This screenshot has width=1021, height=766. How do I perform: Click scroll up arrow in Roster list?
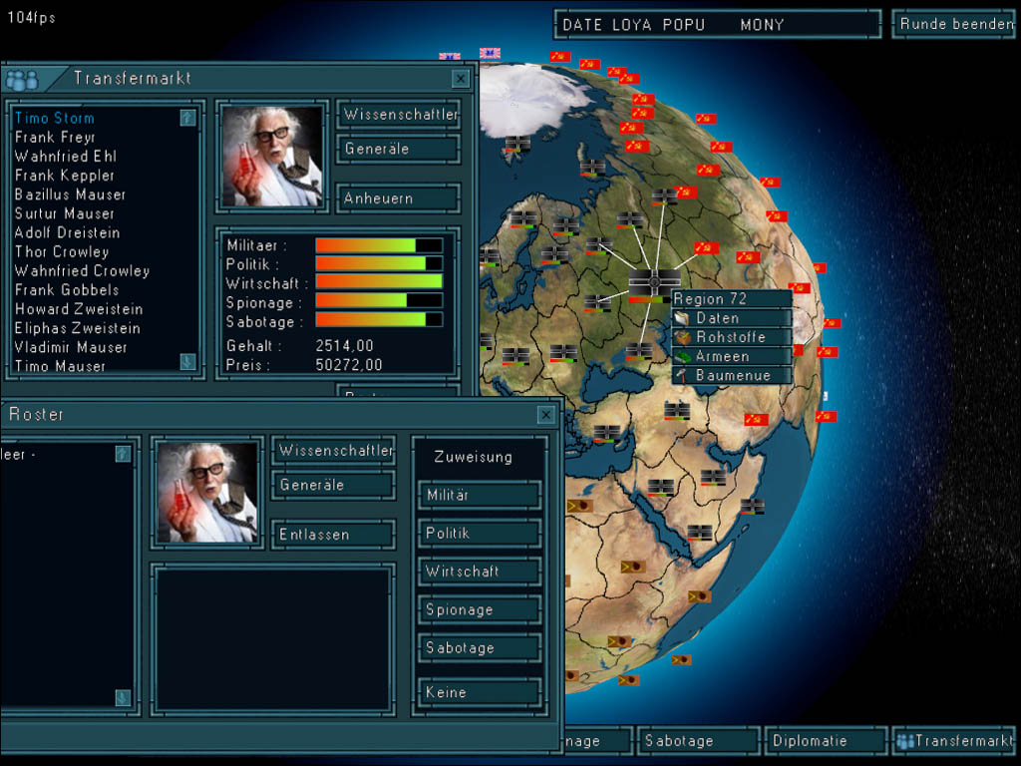coord(123,455)
